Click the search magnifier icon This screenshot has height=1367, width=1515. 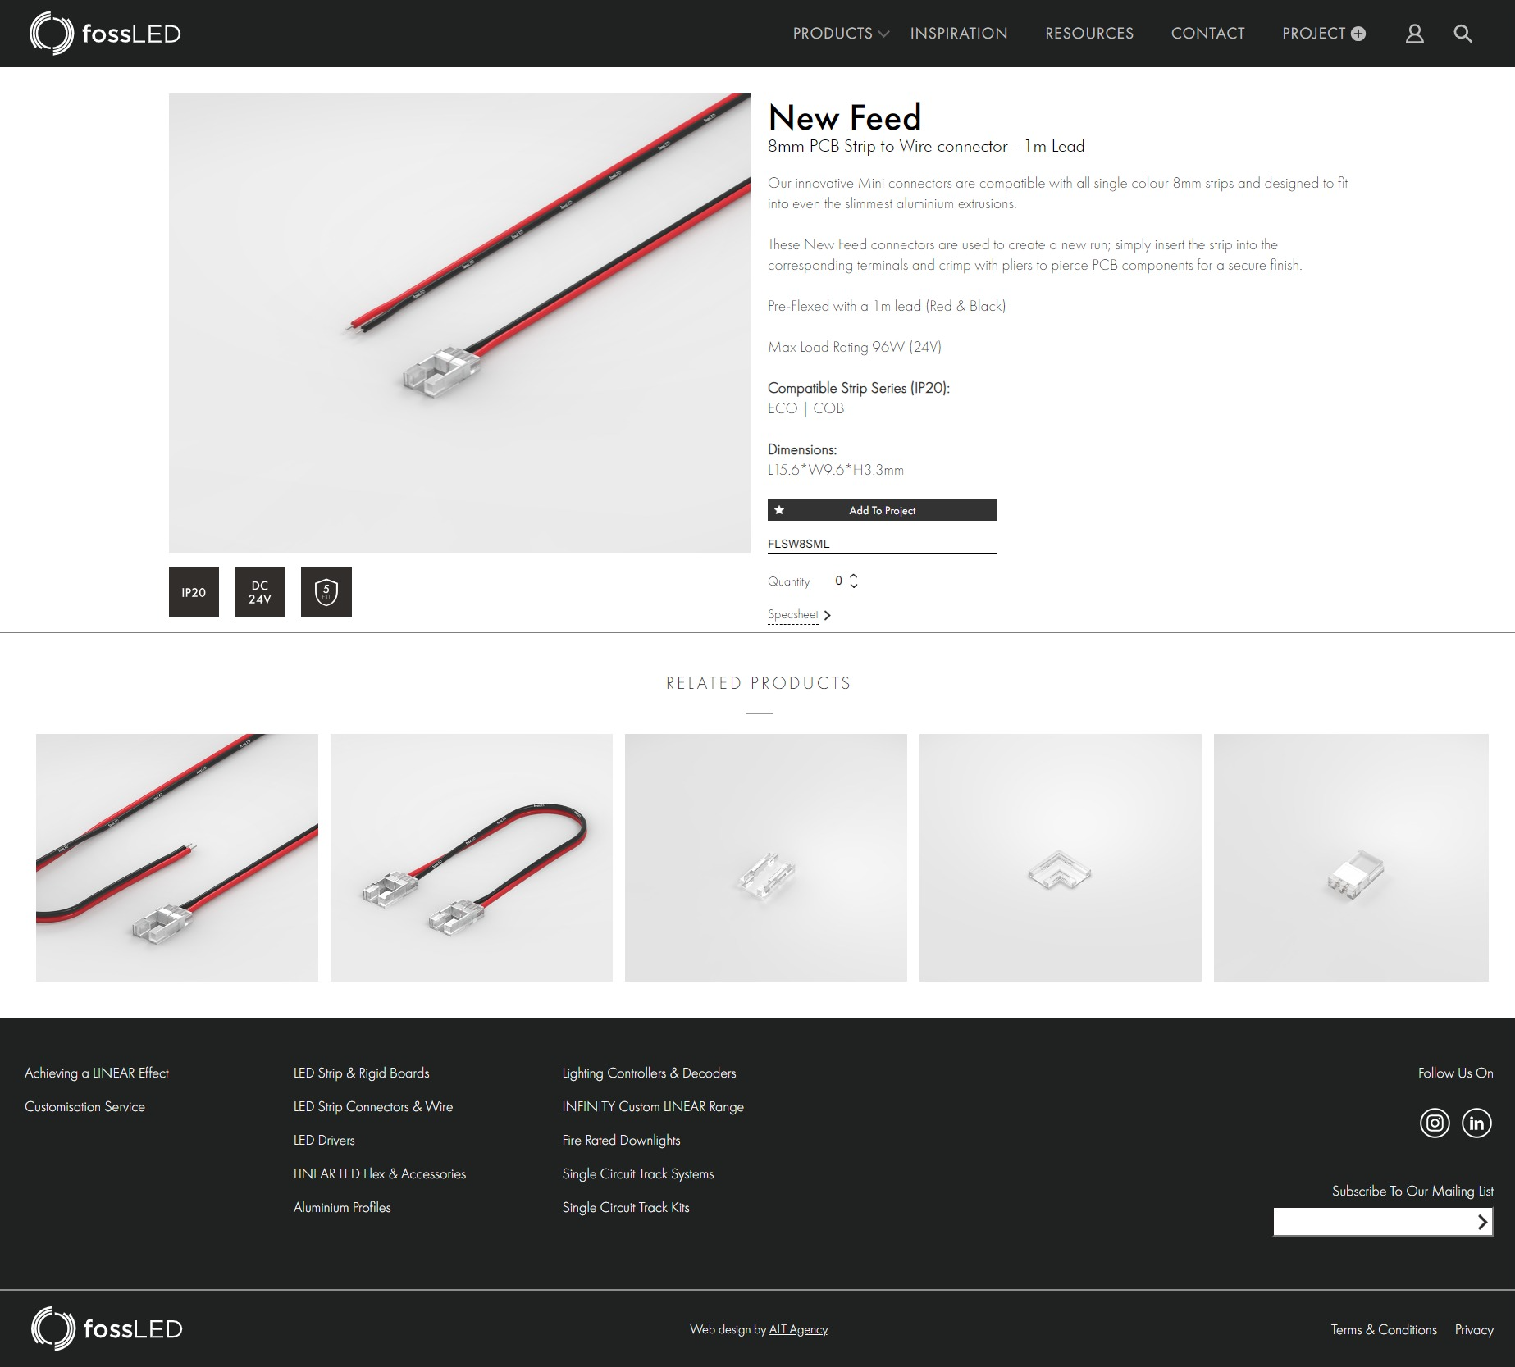click(1463, 34)
